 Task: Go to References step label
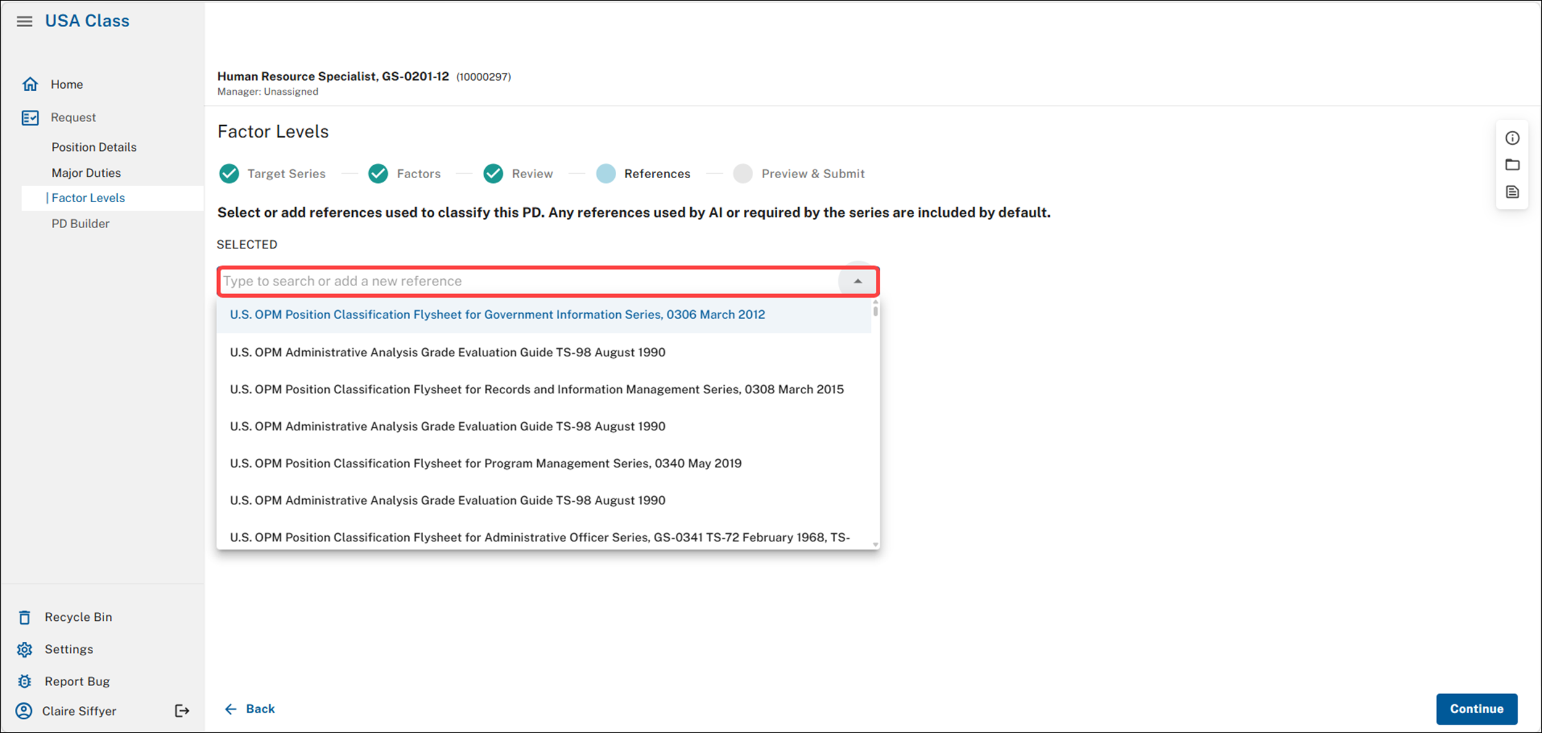tap(657, 174)
